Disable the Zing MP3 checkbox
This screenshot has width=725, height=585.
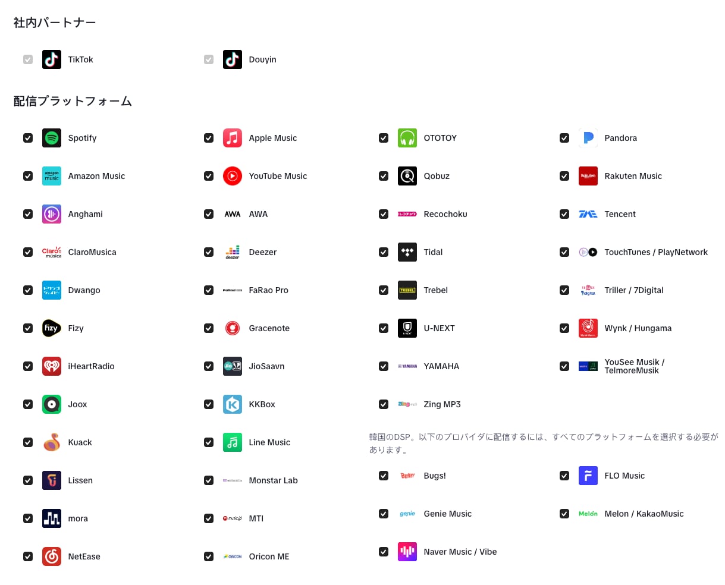384,404
